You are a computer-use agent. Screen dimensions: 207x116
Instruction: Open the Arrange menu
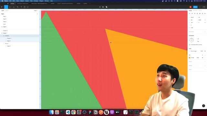(36, 1)
